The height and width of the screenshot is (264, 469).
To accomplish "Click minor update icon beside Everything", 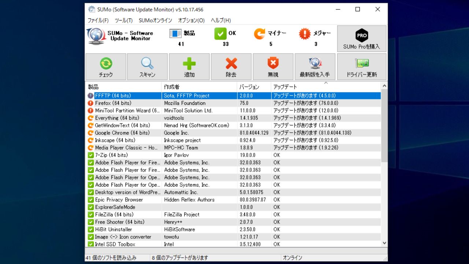I will click(x=91, y=118).
